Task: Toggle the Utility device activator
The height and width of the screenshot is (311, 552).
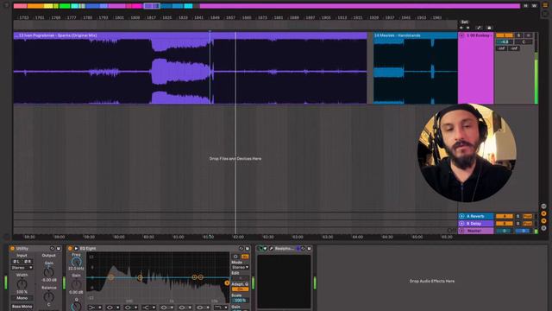Action: (x=12, y=249)
